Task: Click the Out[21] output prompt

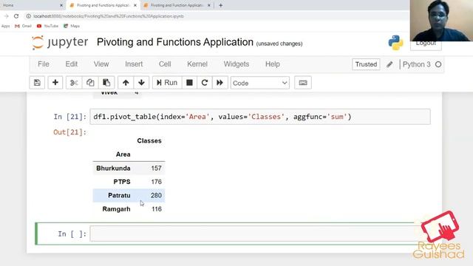Action: point(69,132)
